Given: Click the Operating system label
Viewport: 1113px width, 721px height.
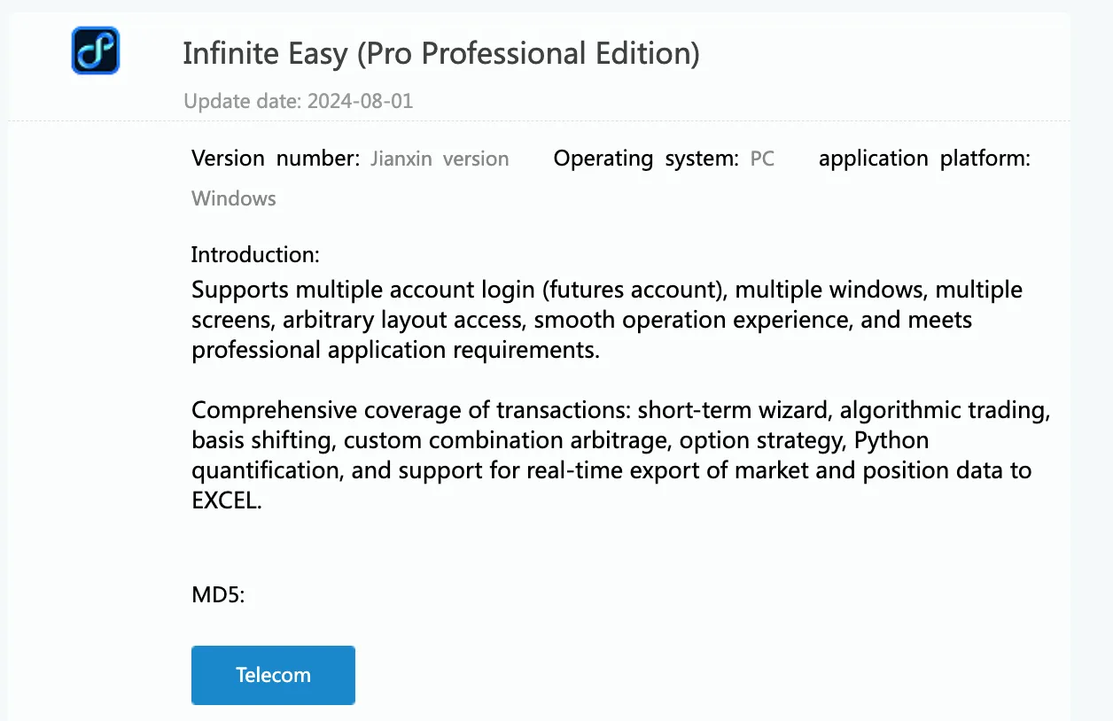Looking at the screenshot, I should coord(646,159).
